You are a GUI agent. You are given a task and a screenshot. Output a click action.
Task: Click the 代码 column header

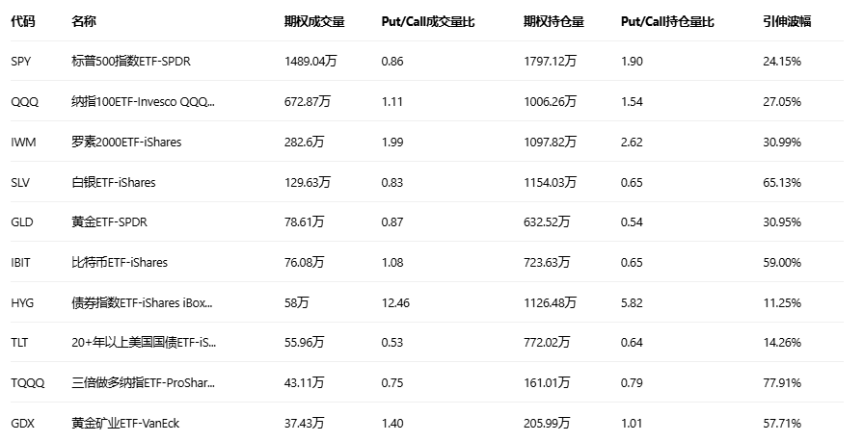[x=22, y=21]
